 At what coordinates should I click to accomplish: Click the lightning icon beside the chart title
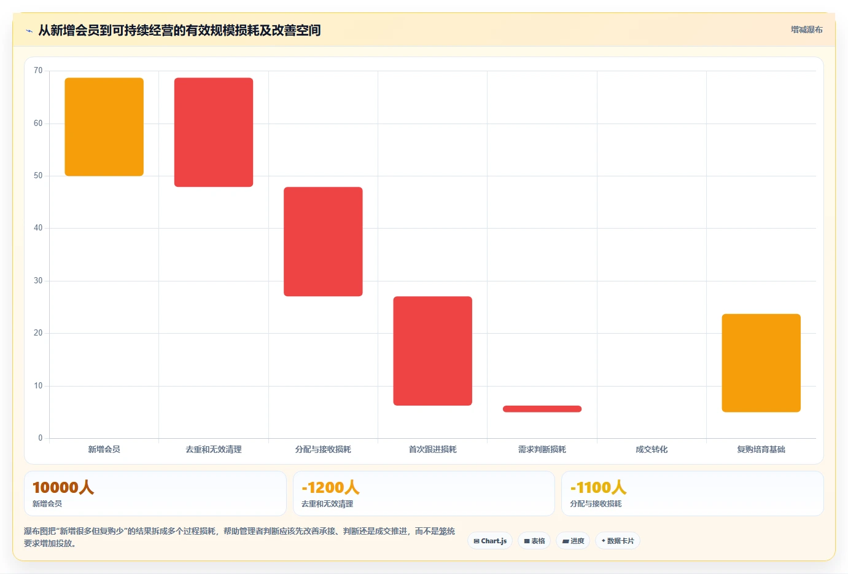tap(29, 31)
